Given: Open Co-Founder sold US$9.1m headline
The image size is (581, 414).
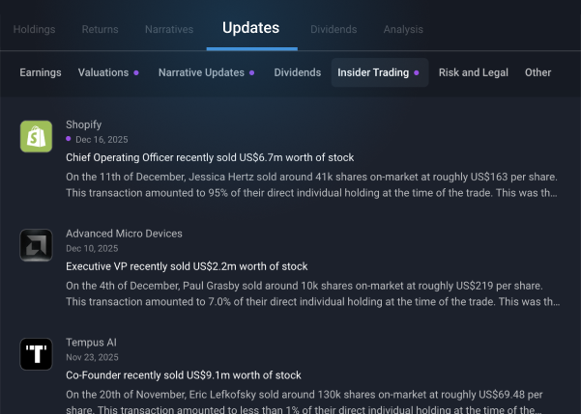Looking at the screenshot, I should pyautogui.click(x=184, y=375).
